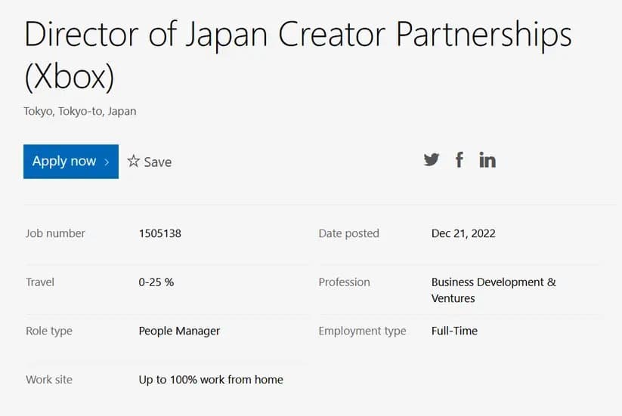
Task: Click the Work site field label
Action: [49, 379]
